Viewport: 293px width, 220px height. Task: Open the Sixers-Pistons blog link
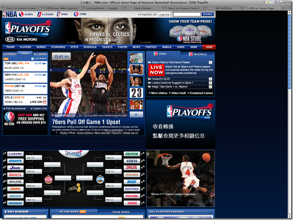click(85, 133)
